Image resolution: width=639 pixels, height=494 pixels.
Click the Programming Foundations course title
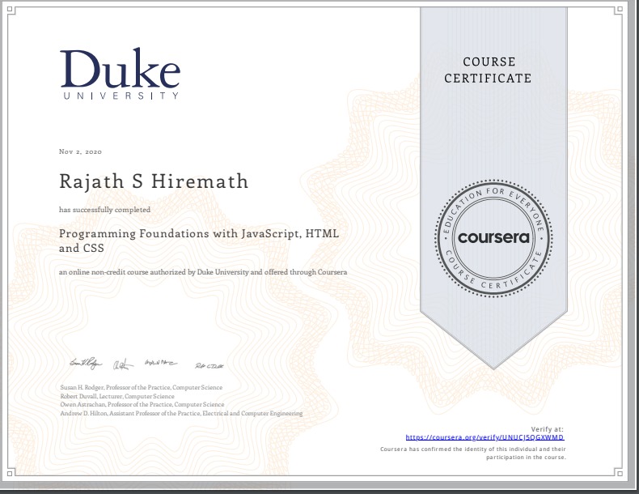pos(198,241)
